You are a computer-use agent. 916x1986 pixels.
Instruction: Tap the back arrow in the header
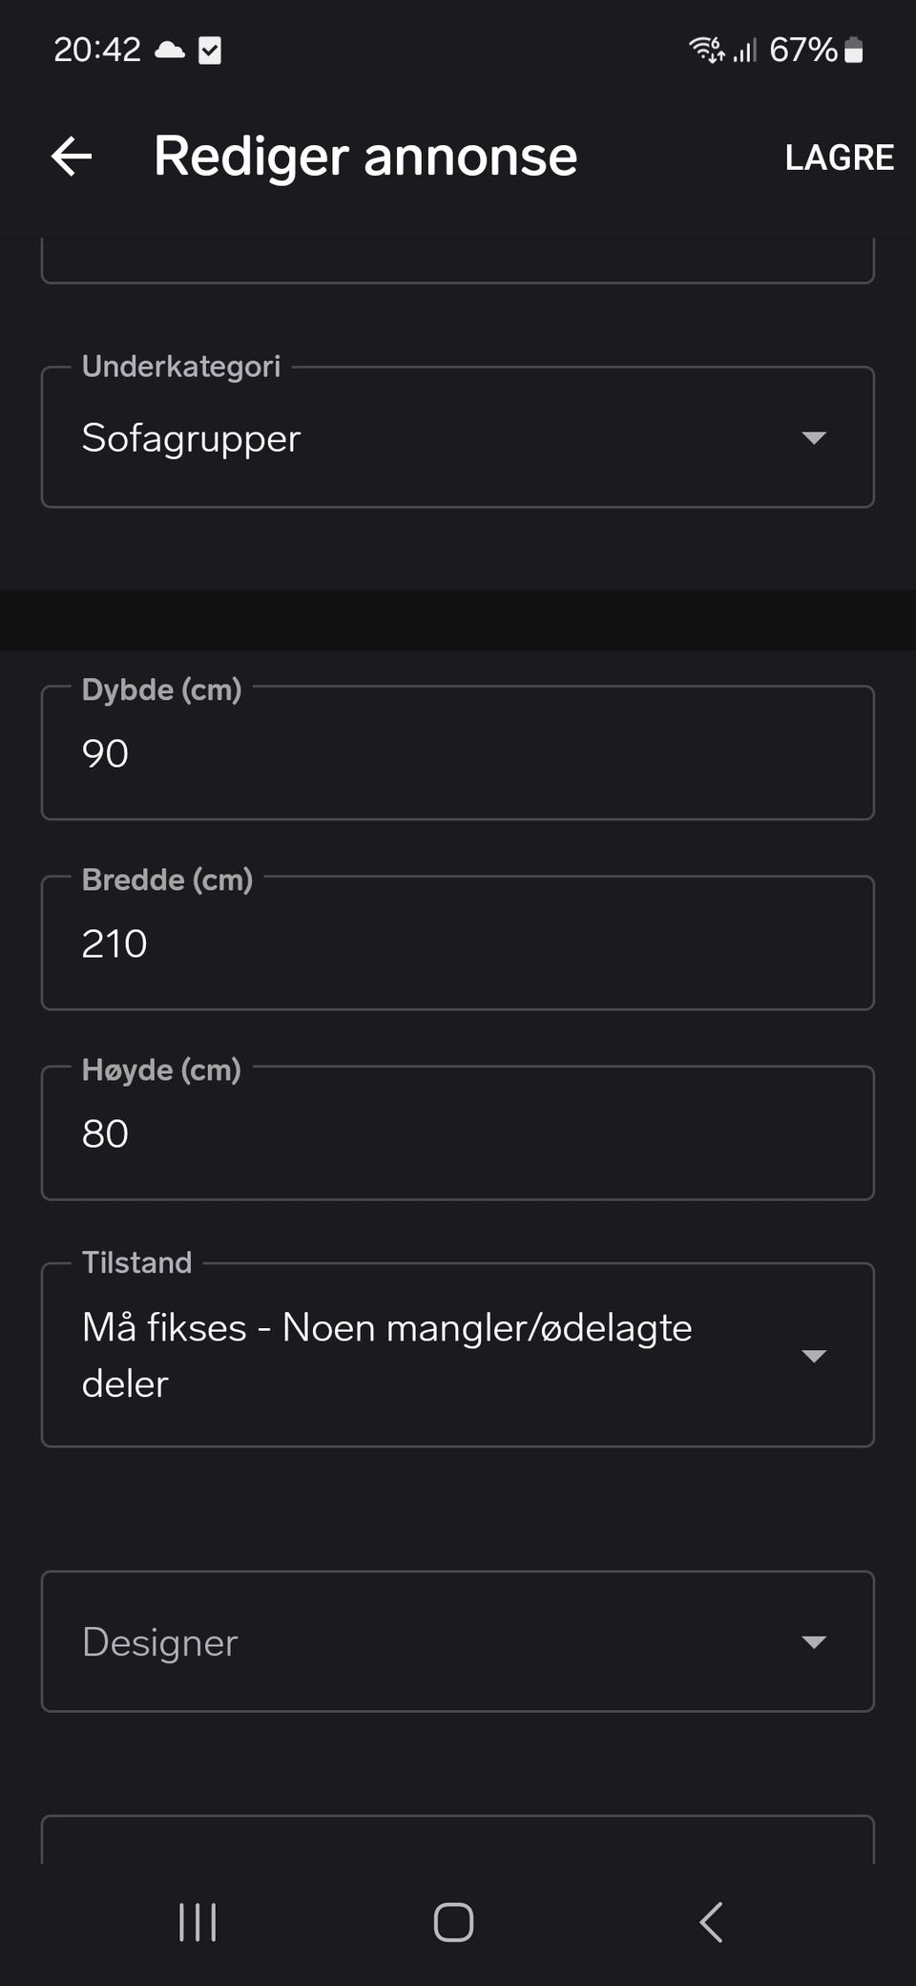72,157
